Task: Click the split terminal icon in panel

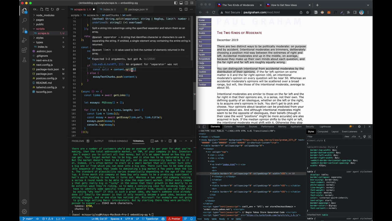Action: click(x=170, y=141)
